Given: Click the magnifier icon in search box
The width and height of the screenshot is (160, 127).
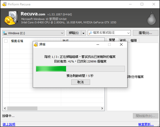Looking at the screenshot, I should pyautogui.click(x=91, y=33).
